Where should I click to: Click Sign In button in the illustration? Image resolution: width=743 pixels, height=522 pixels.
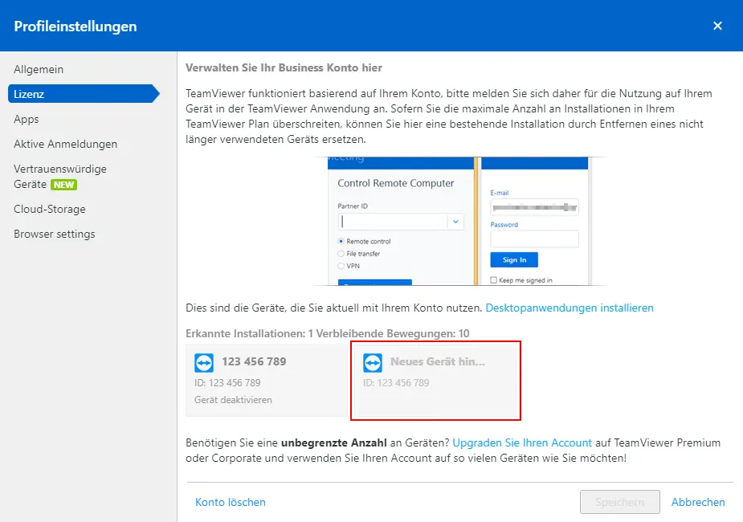coord(514,259)
